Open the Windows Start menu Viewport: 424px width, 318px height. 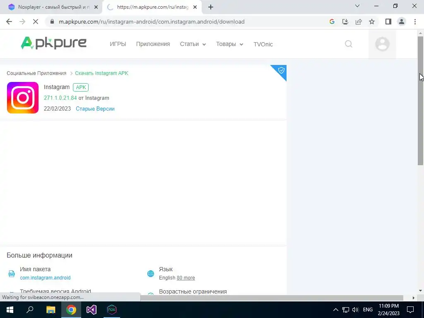pos(10,310)
